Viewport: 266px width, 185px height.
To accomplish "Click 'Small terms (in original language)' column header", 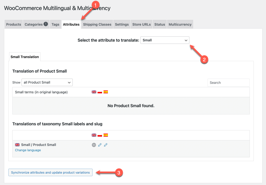I will point(41,92).
